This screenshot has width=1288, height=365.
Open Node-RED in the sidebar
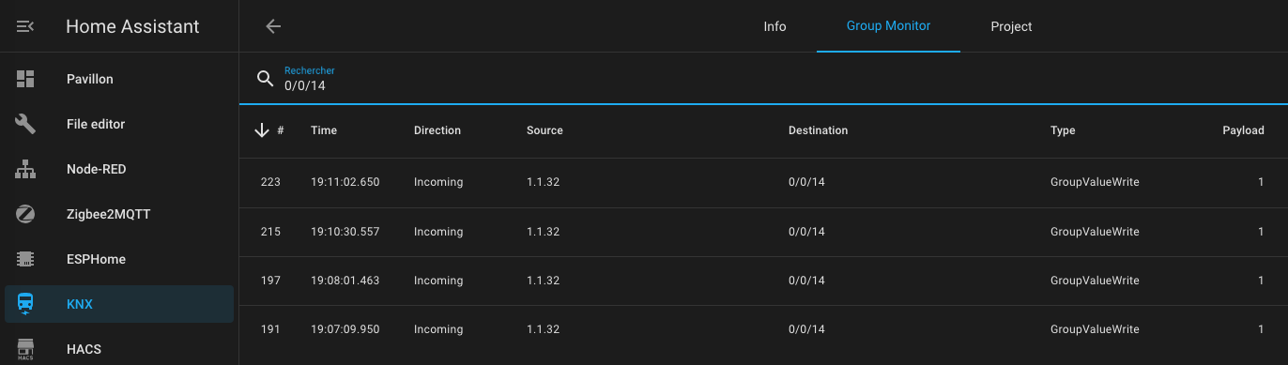[119, 169]
